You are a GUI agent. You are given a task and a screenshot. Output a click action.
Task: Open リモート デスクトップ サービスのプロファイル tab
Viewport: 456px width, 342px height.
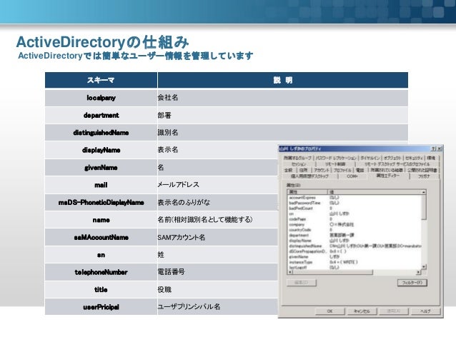[397, 164]
